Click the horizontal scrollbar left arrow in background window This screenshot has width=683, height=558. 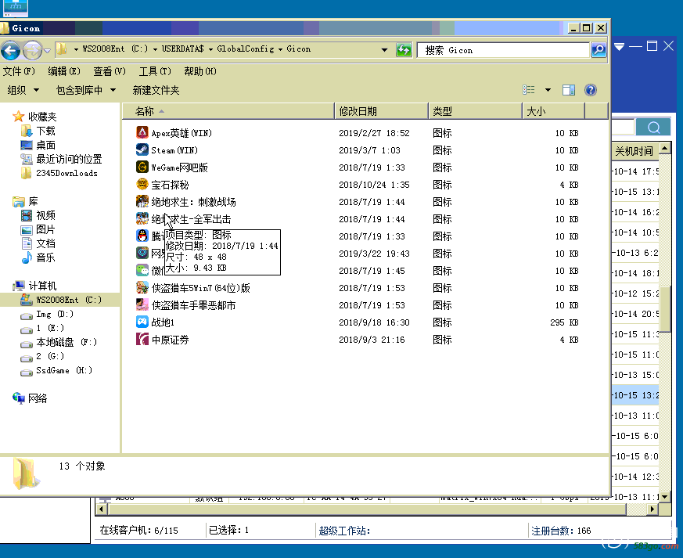(101, 509)
